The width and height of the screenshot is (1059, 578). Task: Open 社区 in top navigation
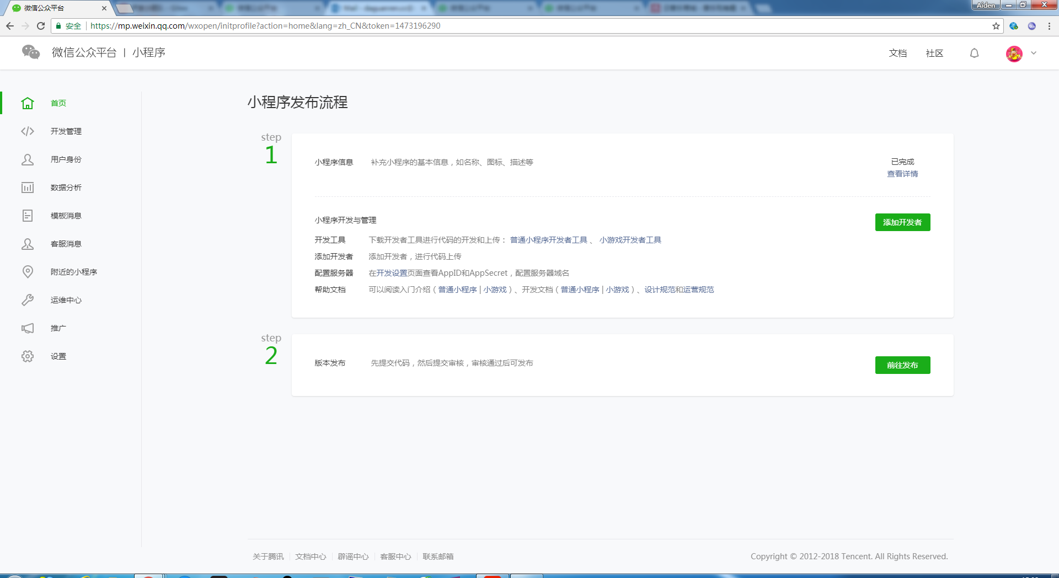(934, 53)
